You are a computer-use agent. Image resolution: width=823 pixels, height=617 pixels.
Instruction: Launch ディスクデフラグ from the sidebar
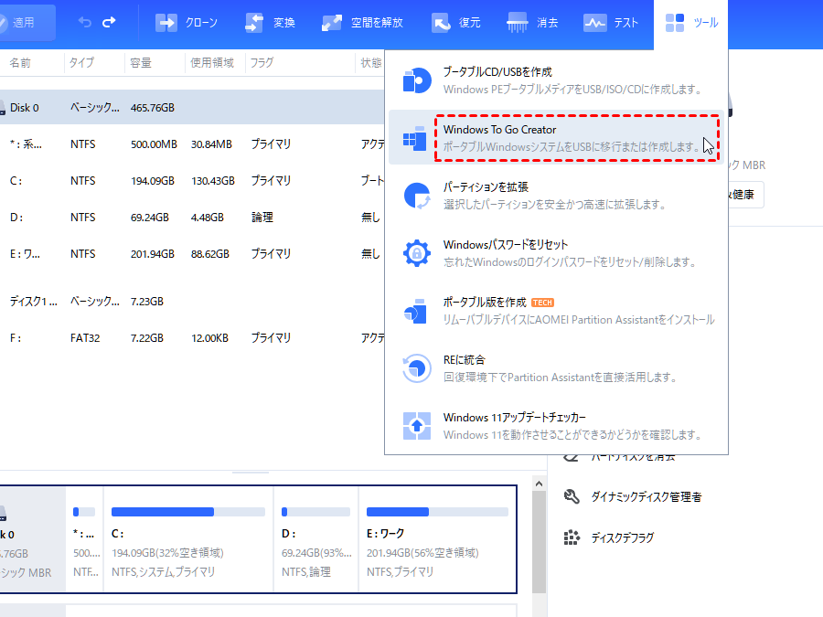622,537
